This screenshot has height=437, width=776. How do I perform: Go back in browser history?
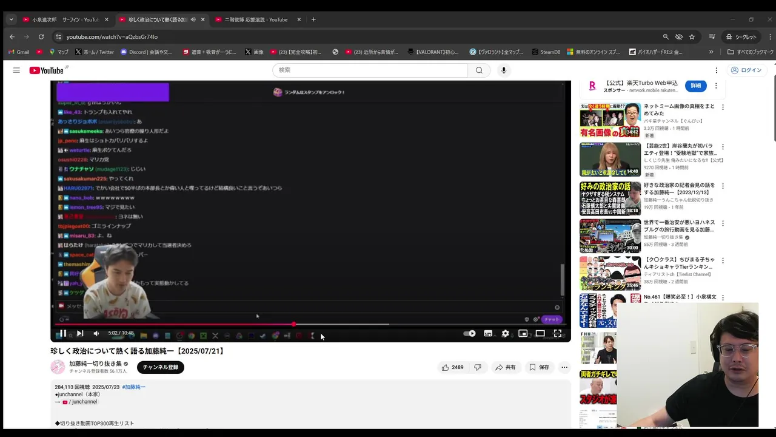pos(12,36)
